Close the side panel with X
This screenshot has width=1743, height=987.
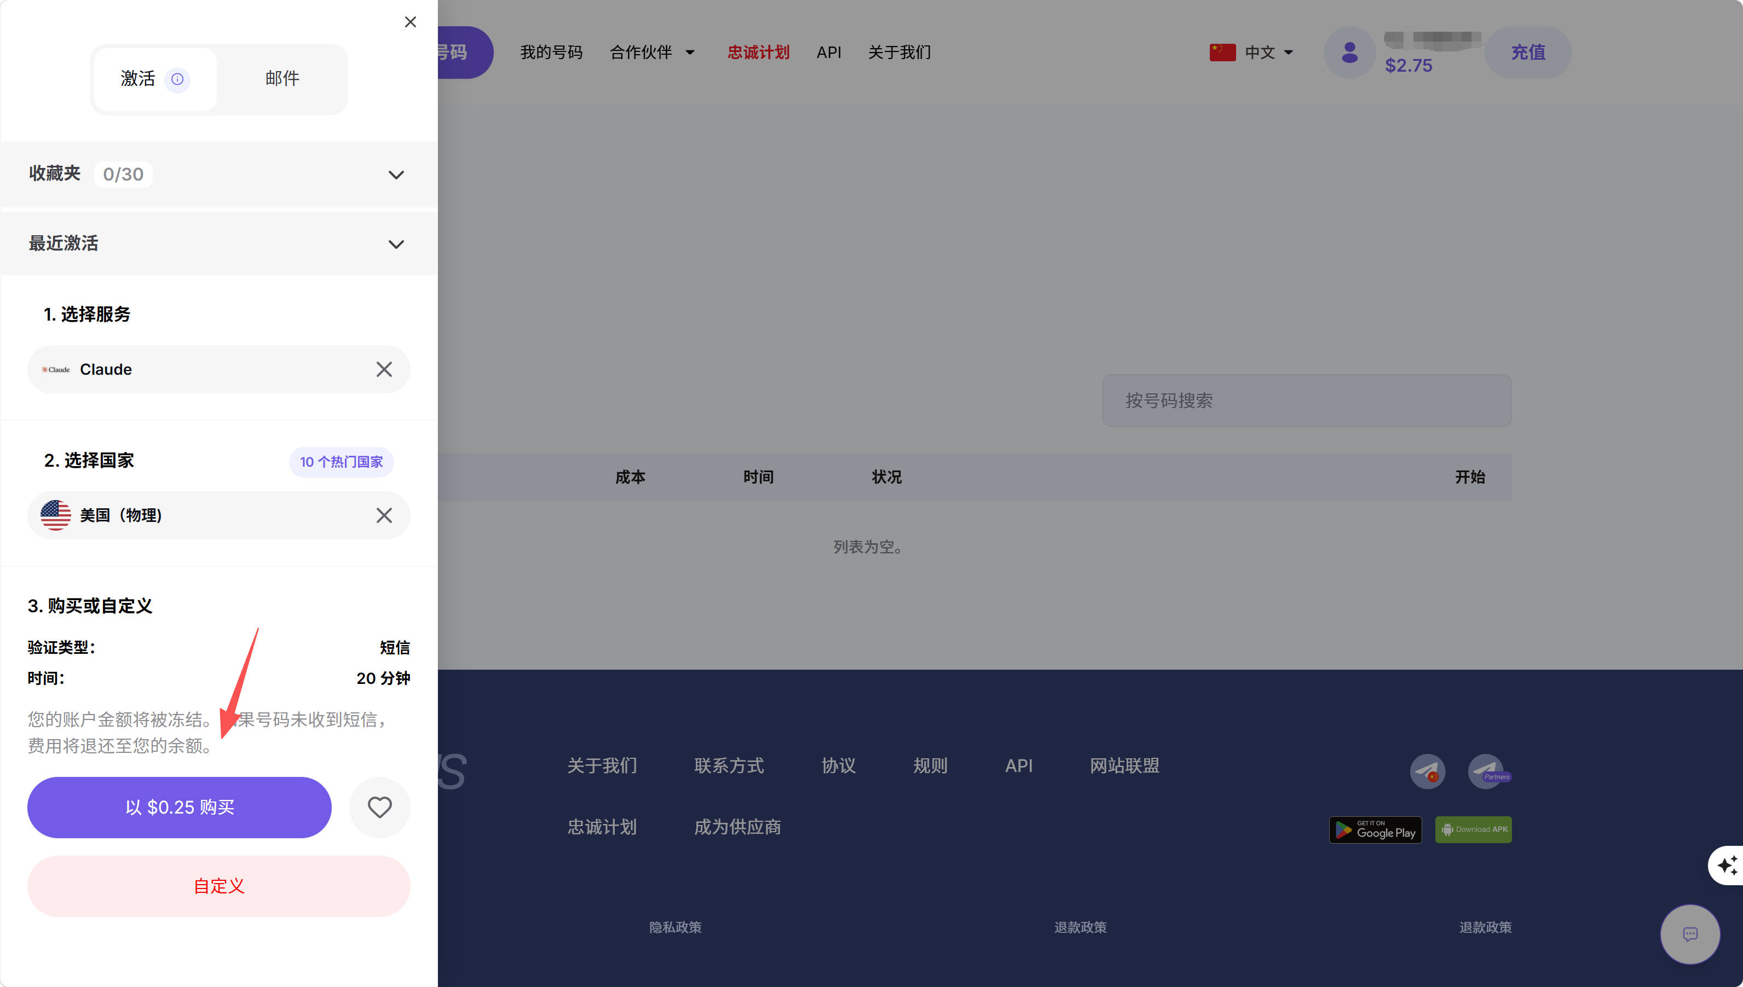(411, 22)
